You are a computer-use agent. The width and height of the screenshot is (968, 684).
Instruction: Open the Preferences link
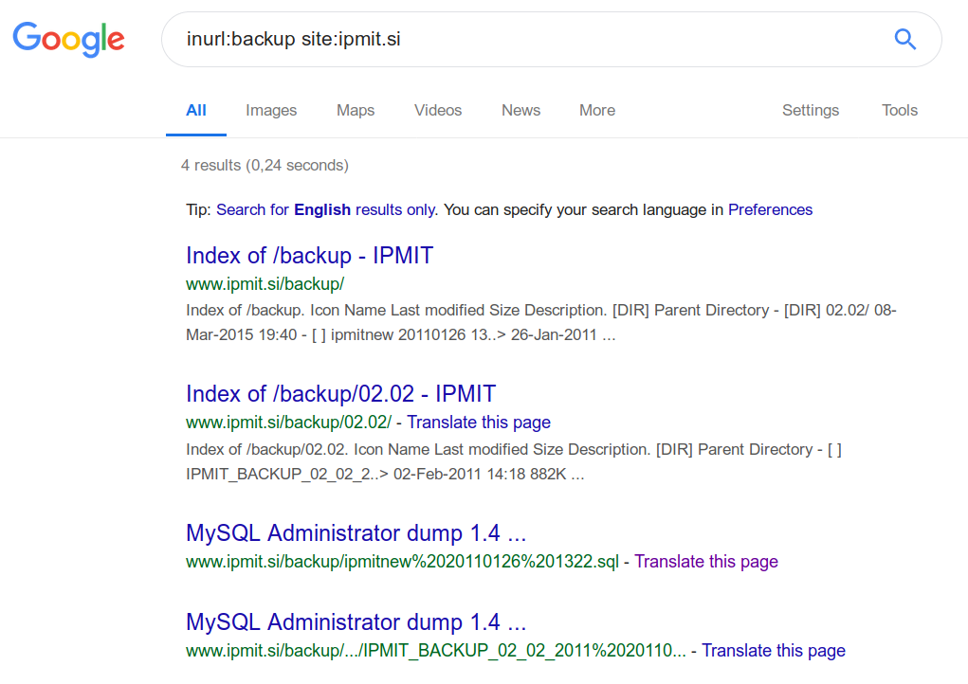point(770,209)
